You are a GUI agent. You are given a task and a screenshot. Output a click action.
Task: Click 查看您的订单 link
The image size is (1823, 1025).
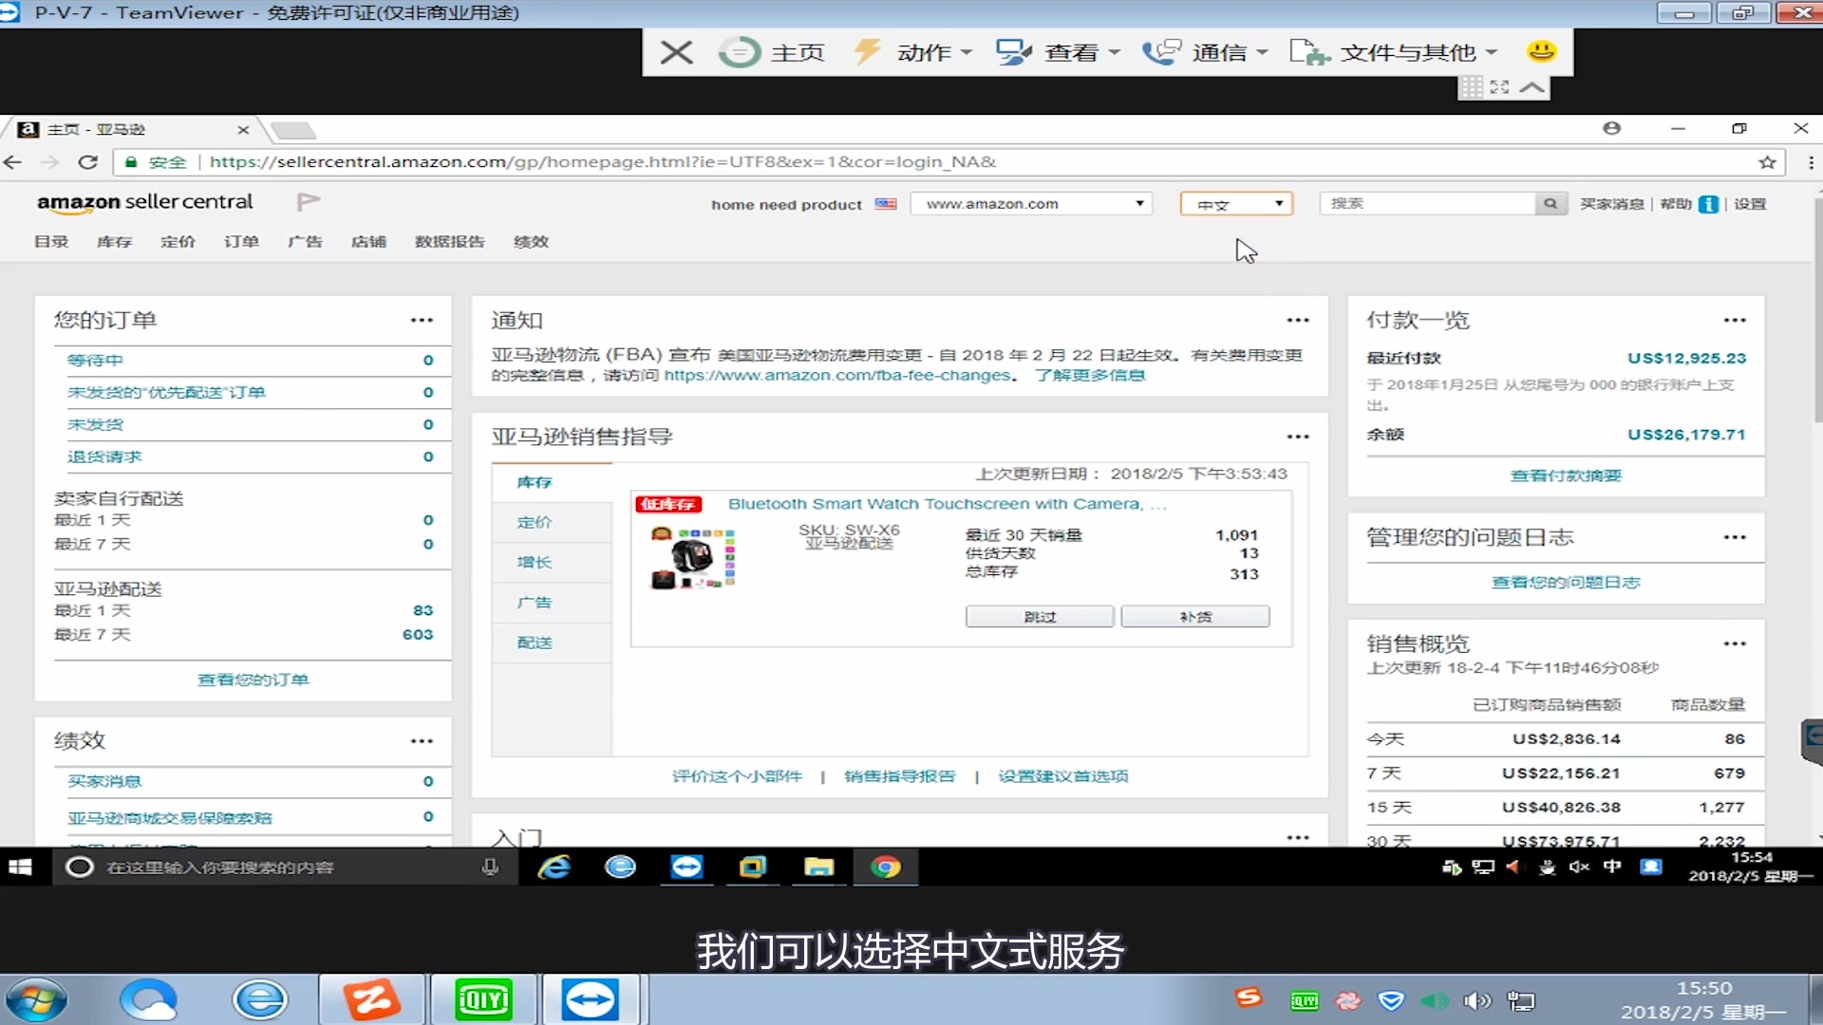(x=253, y=680)
